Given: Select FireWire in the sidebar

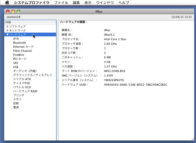Looking at the screenshot, I should tap(19, 55).
